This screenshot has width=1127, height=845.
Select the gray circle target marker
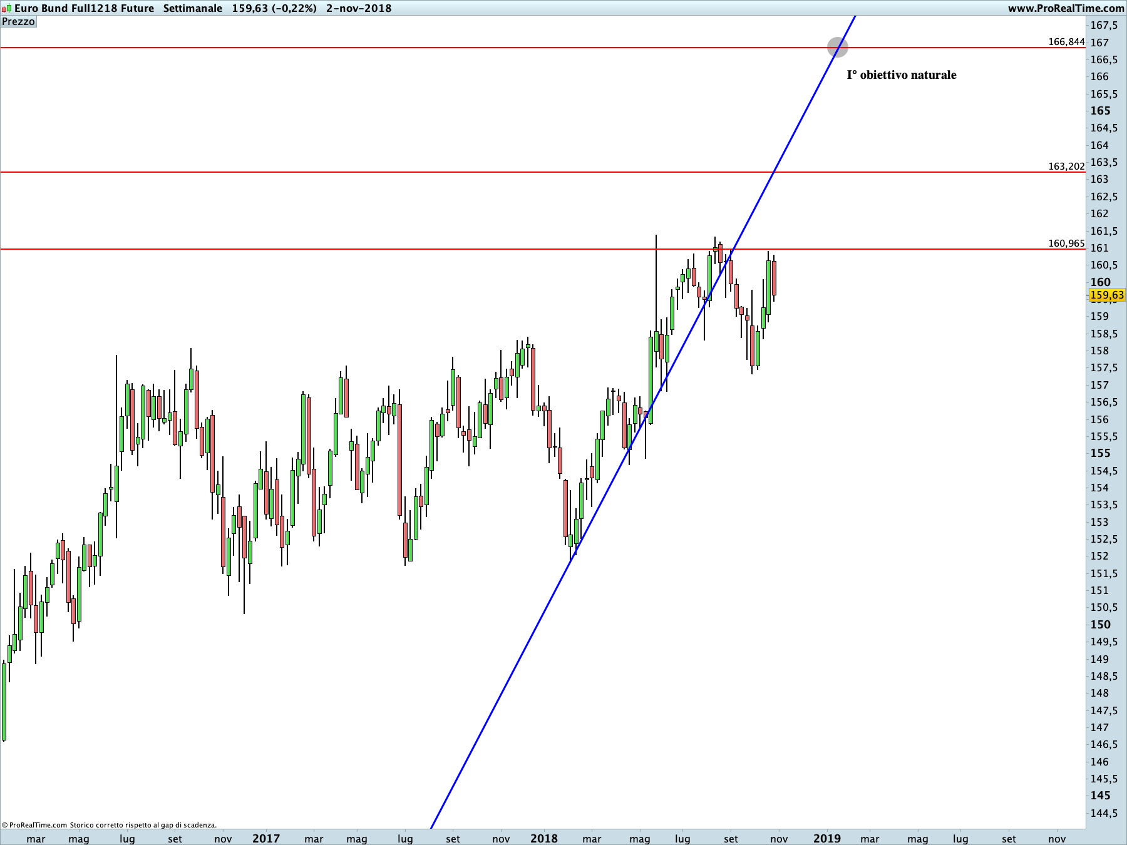tap(837, 47)
